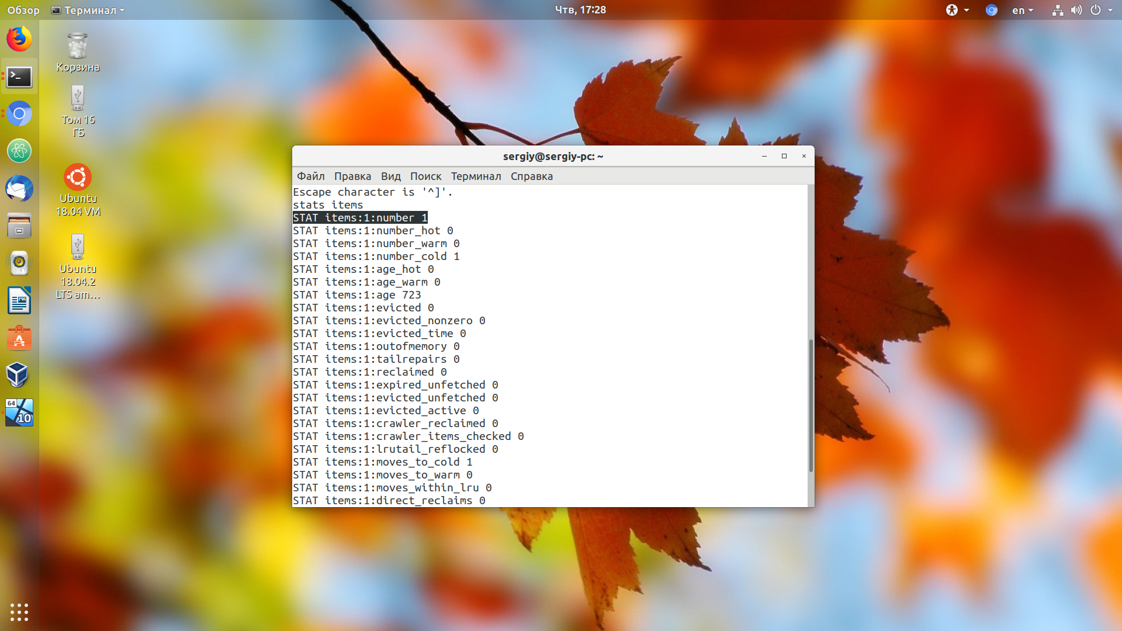The width and height of the screenshot is (1122, 631).
Task: Open Thunderbird mail from the dock
Action: tap(19, 189)
